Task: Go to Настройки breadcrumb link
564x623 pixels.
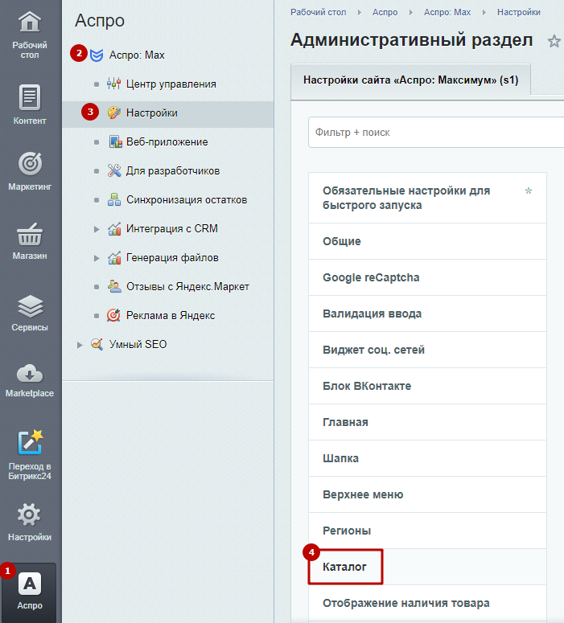Action: pyautogui.click(x=519, y=12)
